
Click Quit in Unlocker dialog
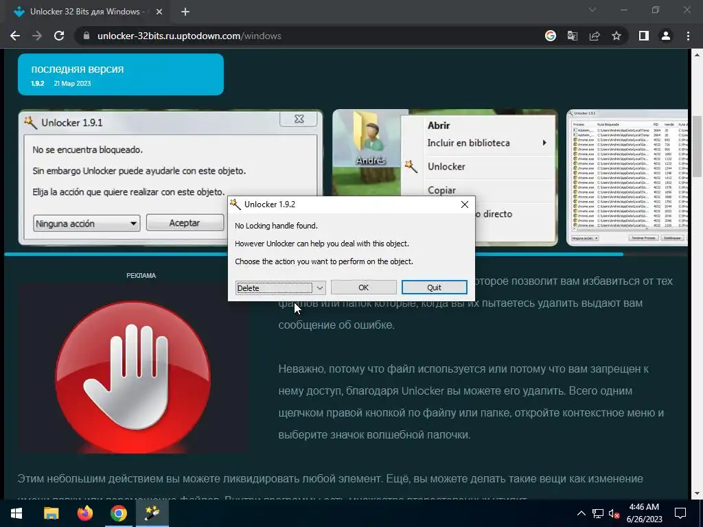click(x=434, y=288)
